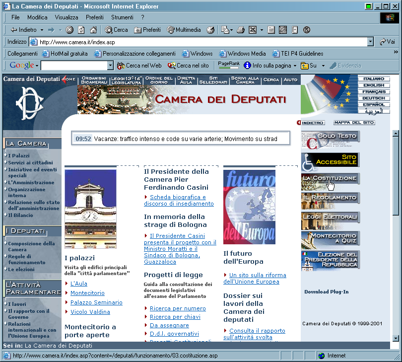Open the File menu

tap(15, 17)
